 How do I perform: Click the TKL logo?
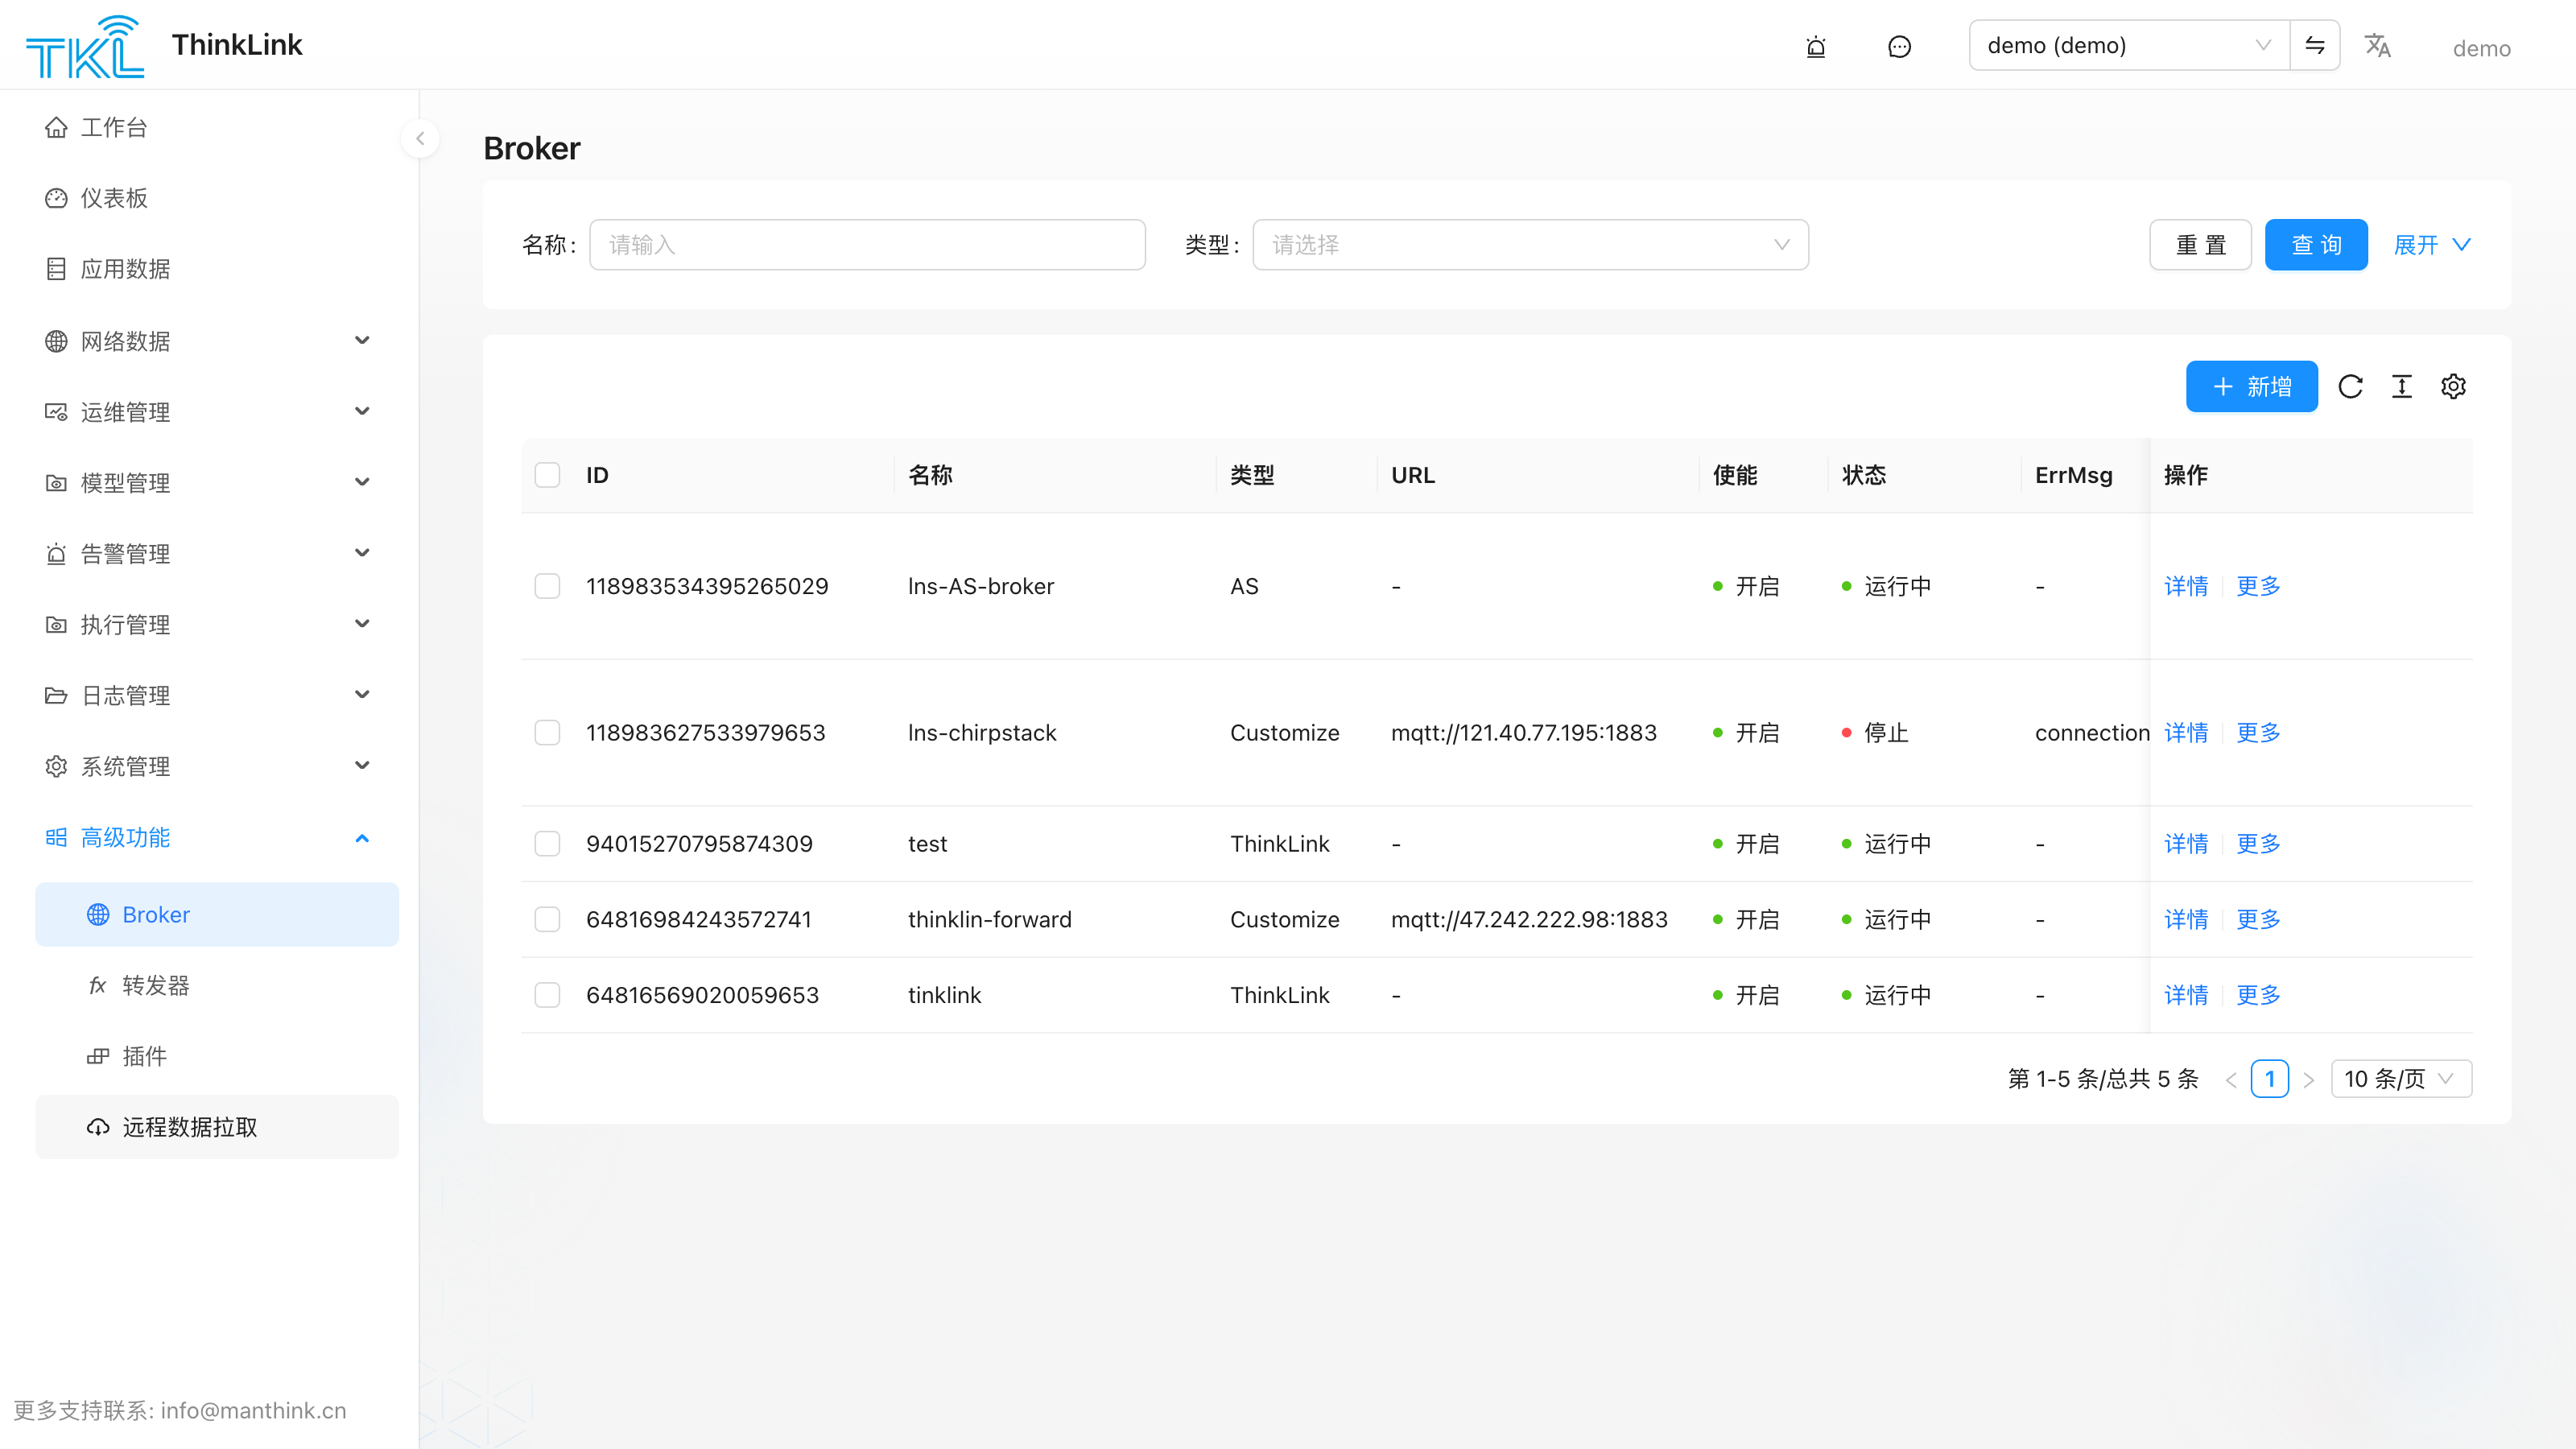click(x=85, y=46)
